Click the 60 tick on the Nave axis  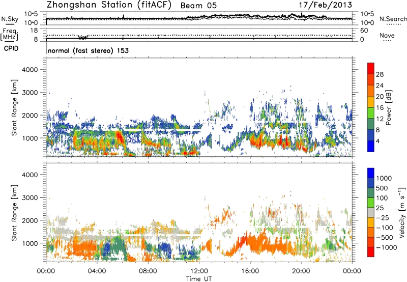tap(364, 31)
